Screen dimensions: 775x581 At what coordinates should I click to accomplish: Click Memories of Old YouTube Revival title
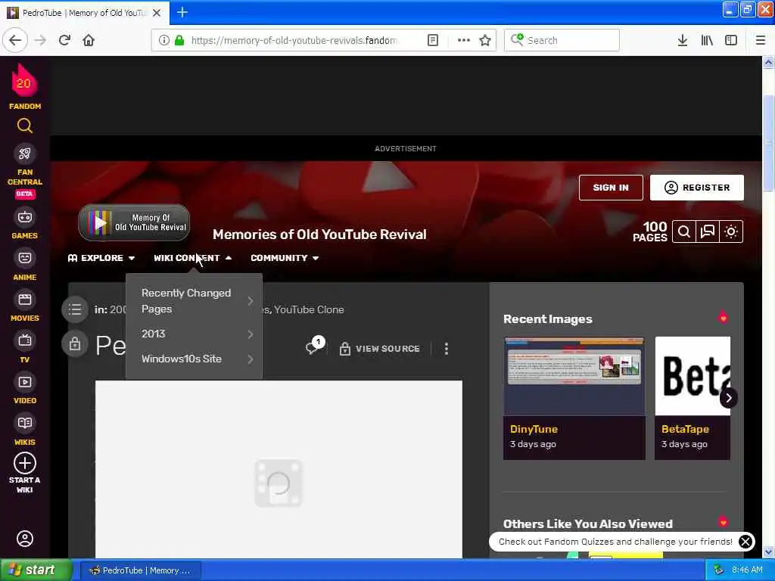click(319, 235)
